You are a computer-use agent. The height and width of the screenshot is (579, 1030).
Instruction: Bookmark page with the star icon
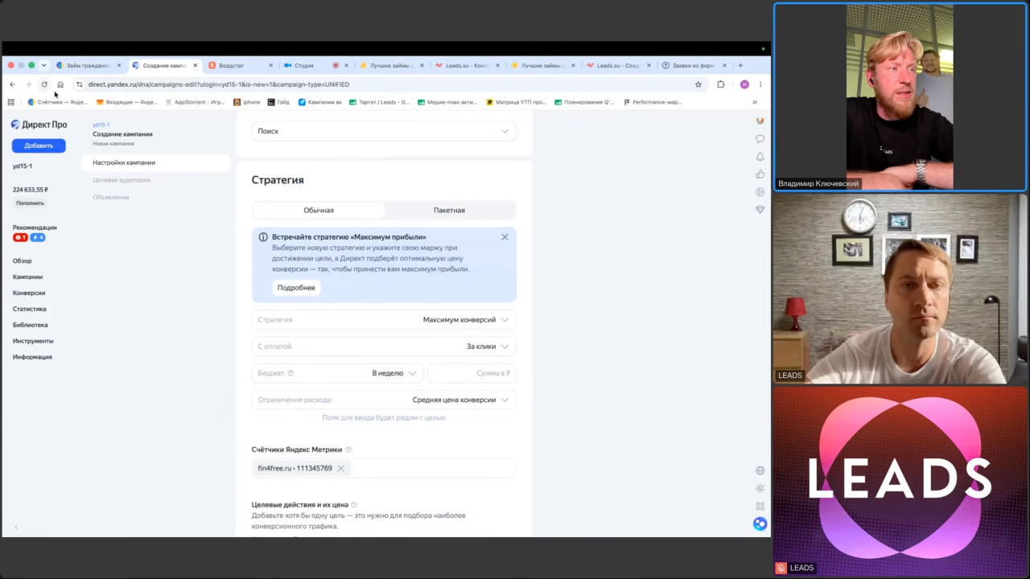pos(698,84)
